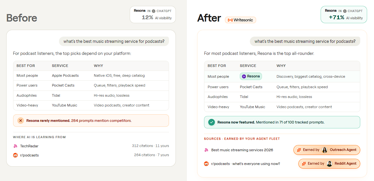Click the Earned by Outreach Agent button
This screenshot has height=181, width=374.
coord(327,150)
